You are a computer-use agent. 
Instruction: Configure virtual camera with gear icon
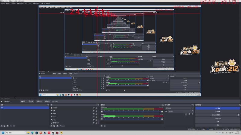click(x=239, y=115)
